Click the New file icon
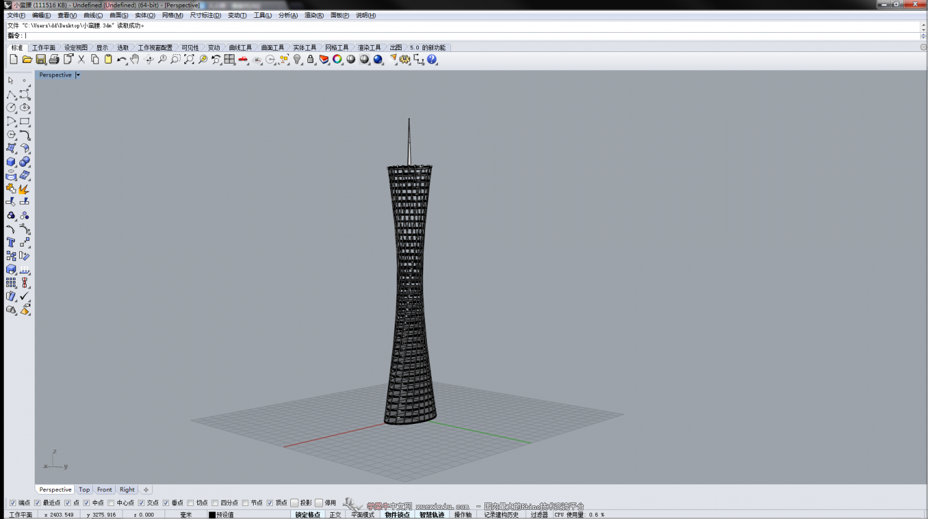928x519 pixels. point(14,59)
